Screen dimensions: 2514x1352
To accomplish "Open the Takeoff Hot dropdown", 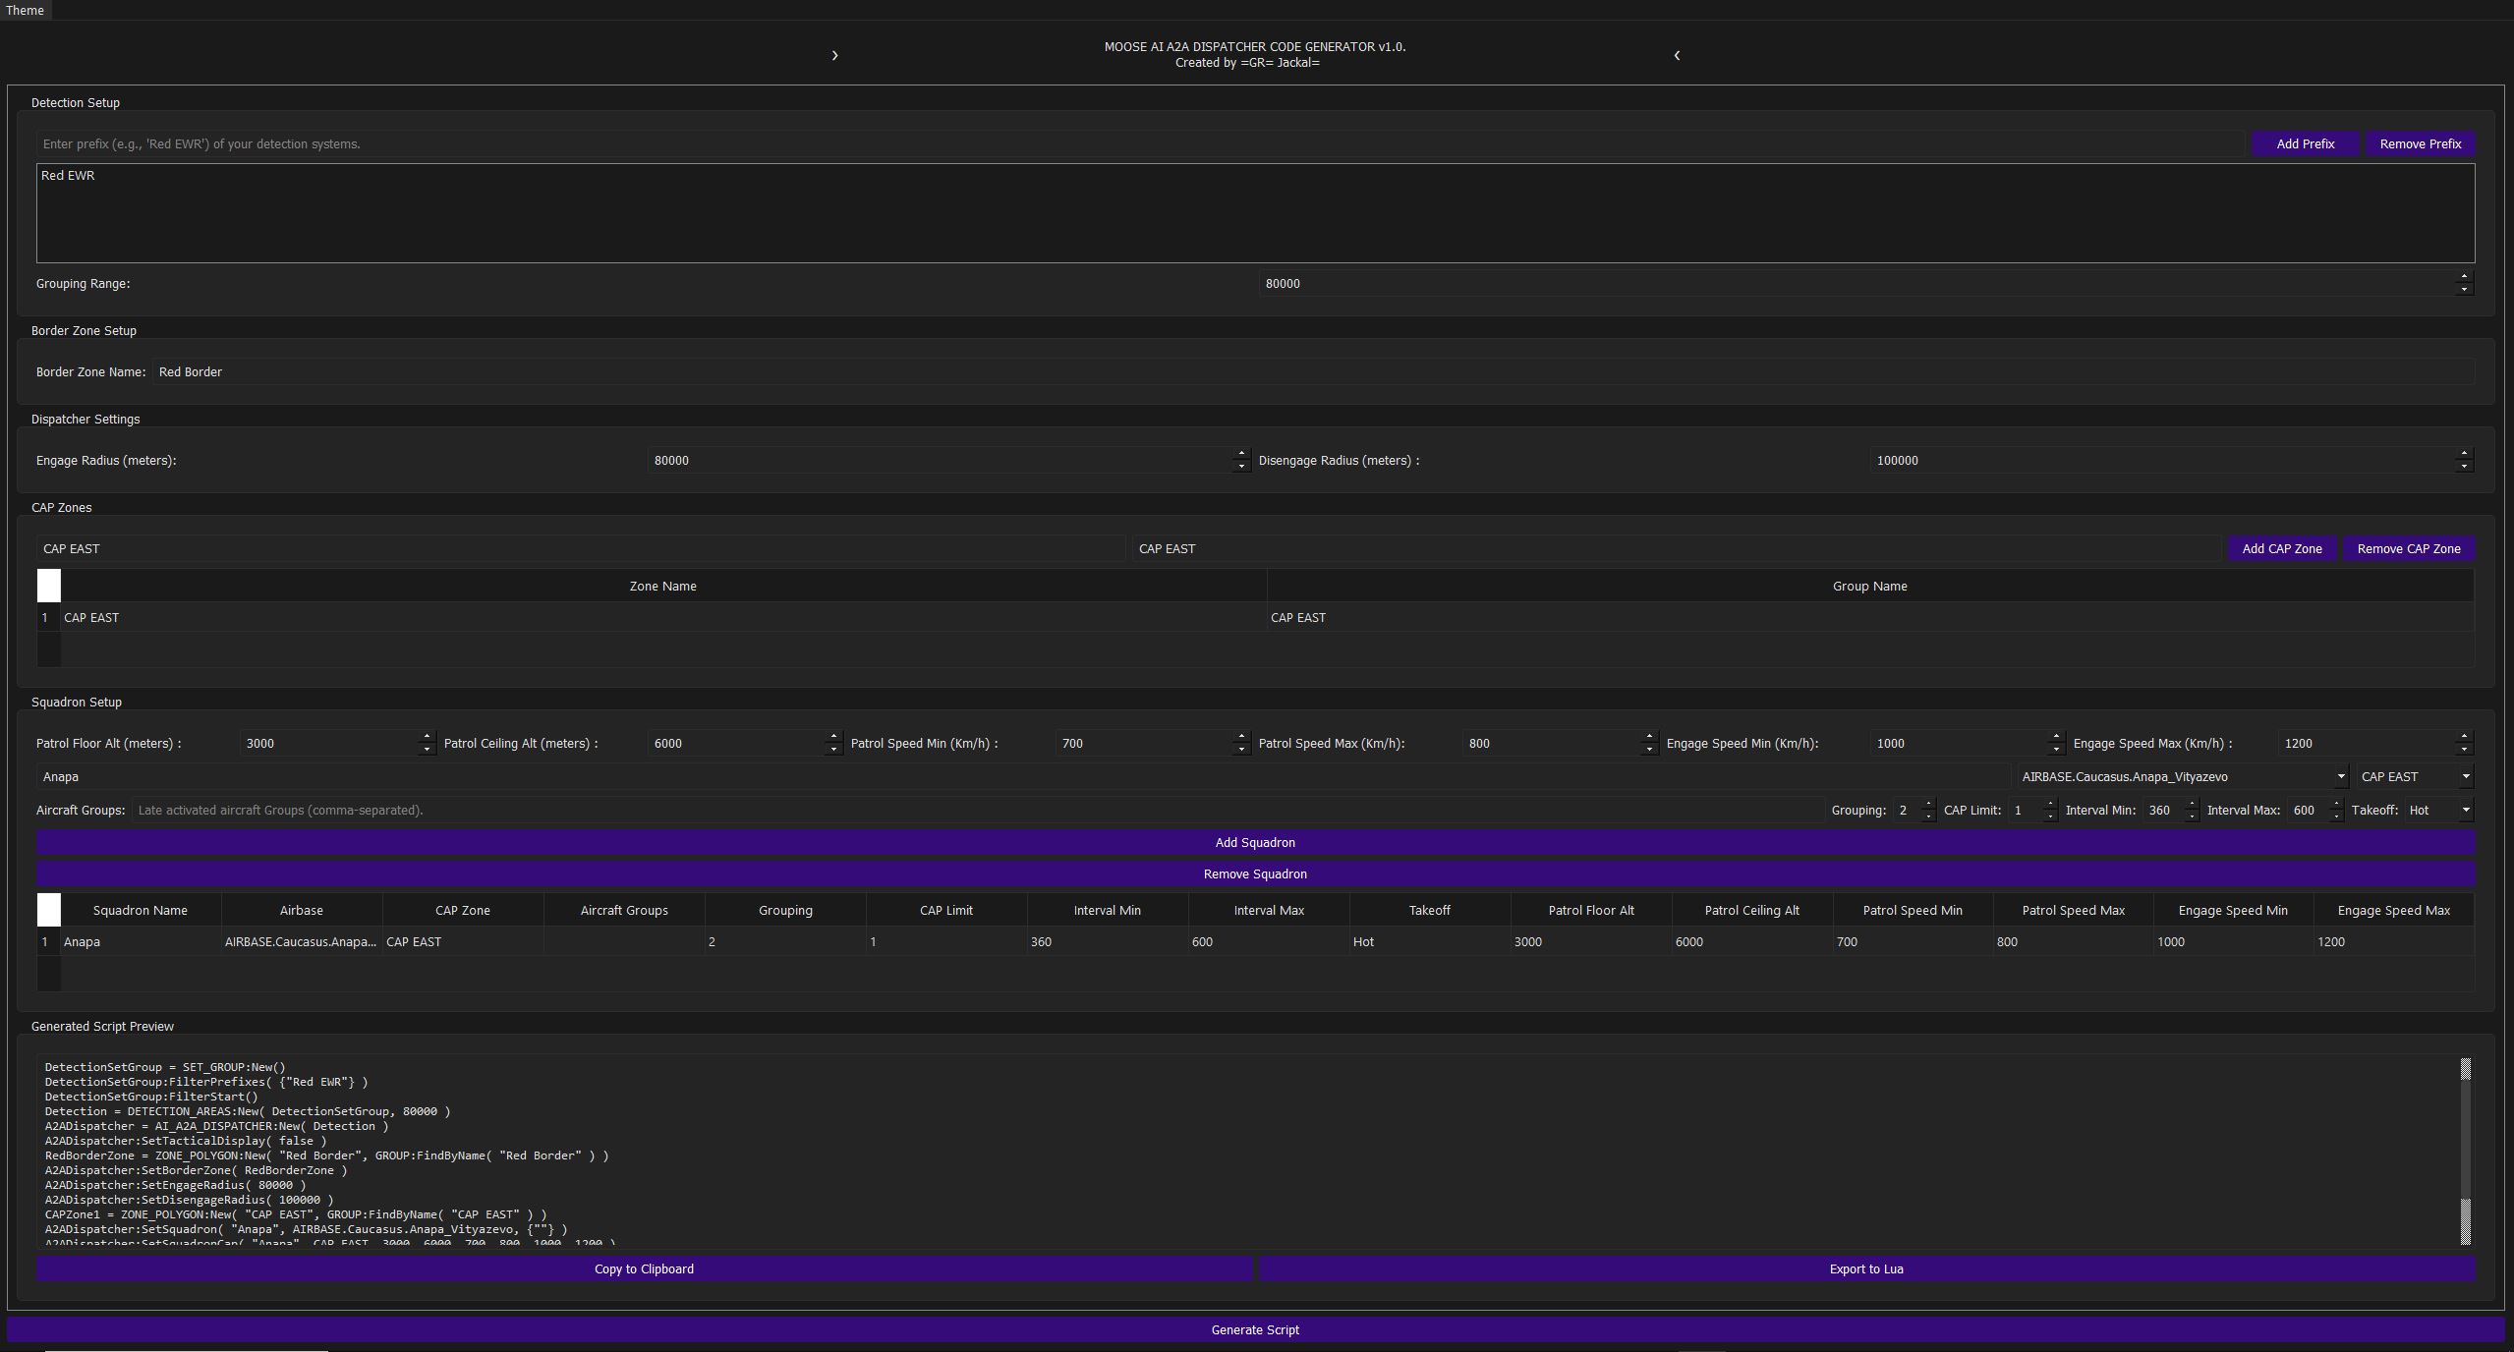I will [2438, 810].
